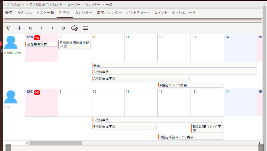Open task B機能実装 bar
This screenshot has width=267, height=151.
point(157,120)
